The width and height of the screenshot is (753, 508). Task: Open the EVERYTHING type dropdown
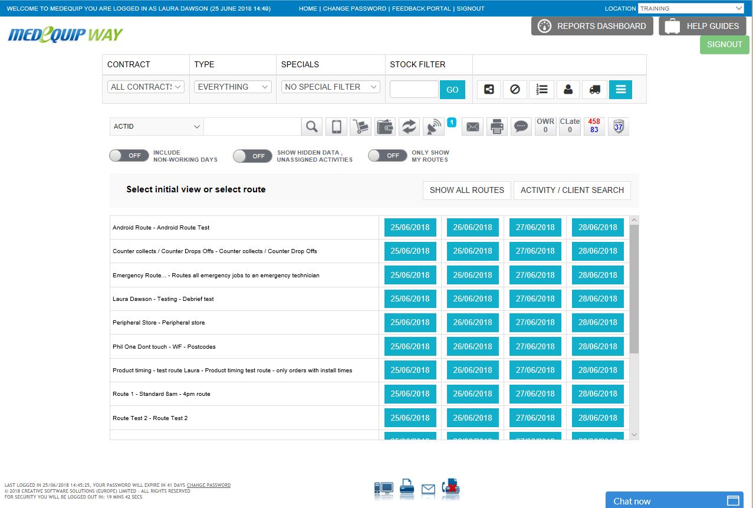point(233,87)
